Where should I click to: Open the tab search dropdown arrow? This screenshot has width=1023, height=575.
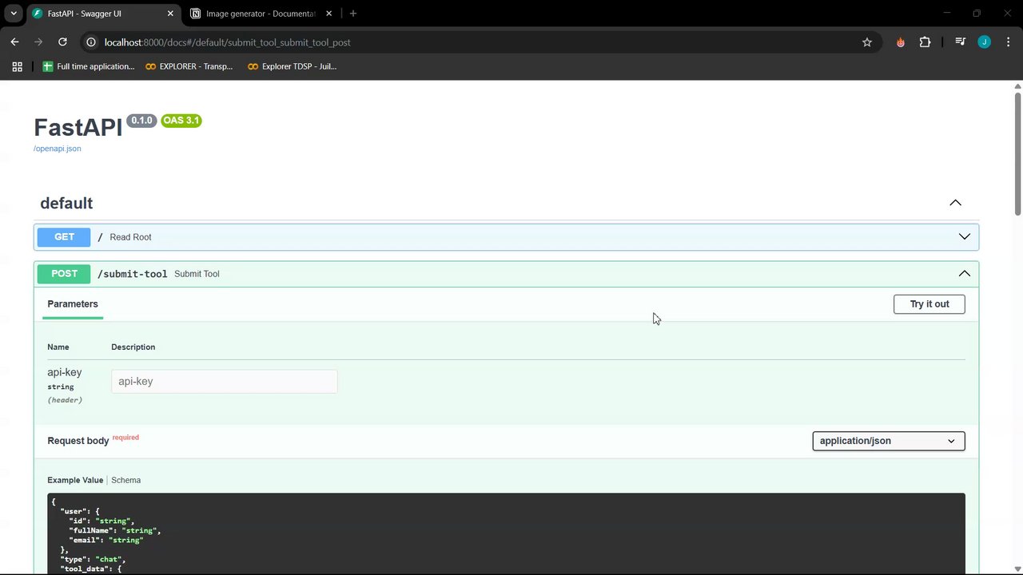pyautogui.click(x=14, y=14)
